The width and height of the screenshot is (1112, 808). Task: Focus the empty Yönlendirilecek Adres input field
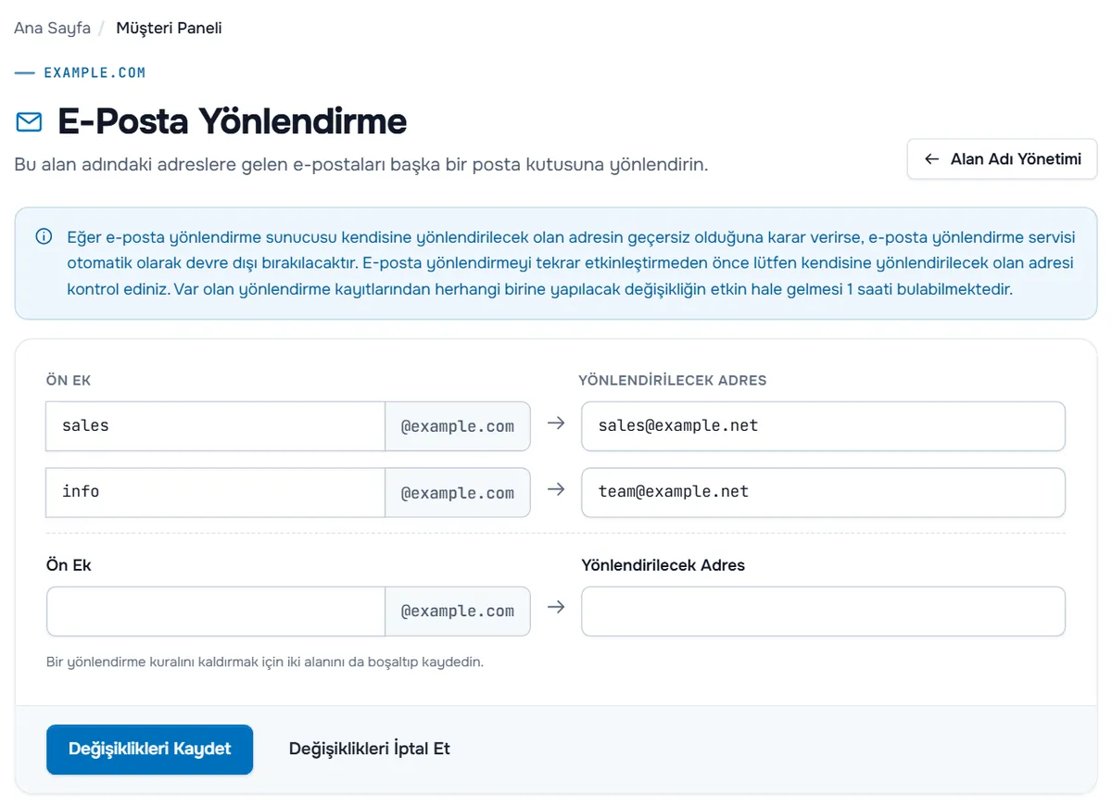point(823,612)
